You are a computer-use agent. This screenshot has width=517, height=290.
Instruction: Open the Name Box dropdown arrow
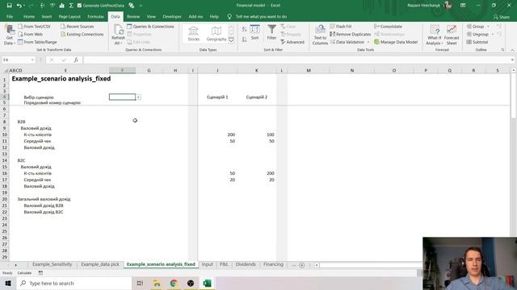32,60
